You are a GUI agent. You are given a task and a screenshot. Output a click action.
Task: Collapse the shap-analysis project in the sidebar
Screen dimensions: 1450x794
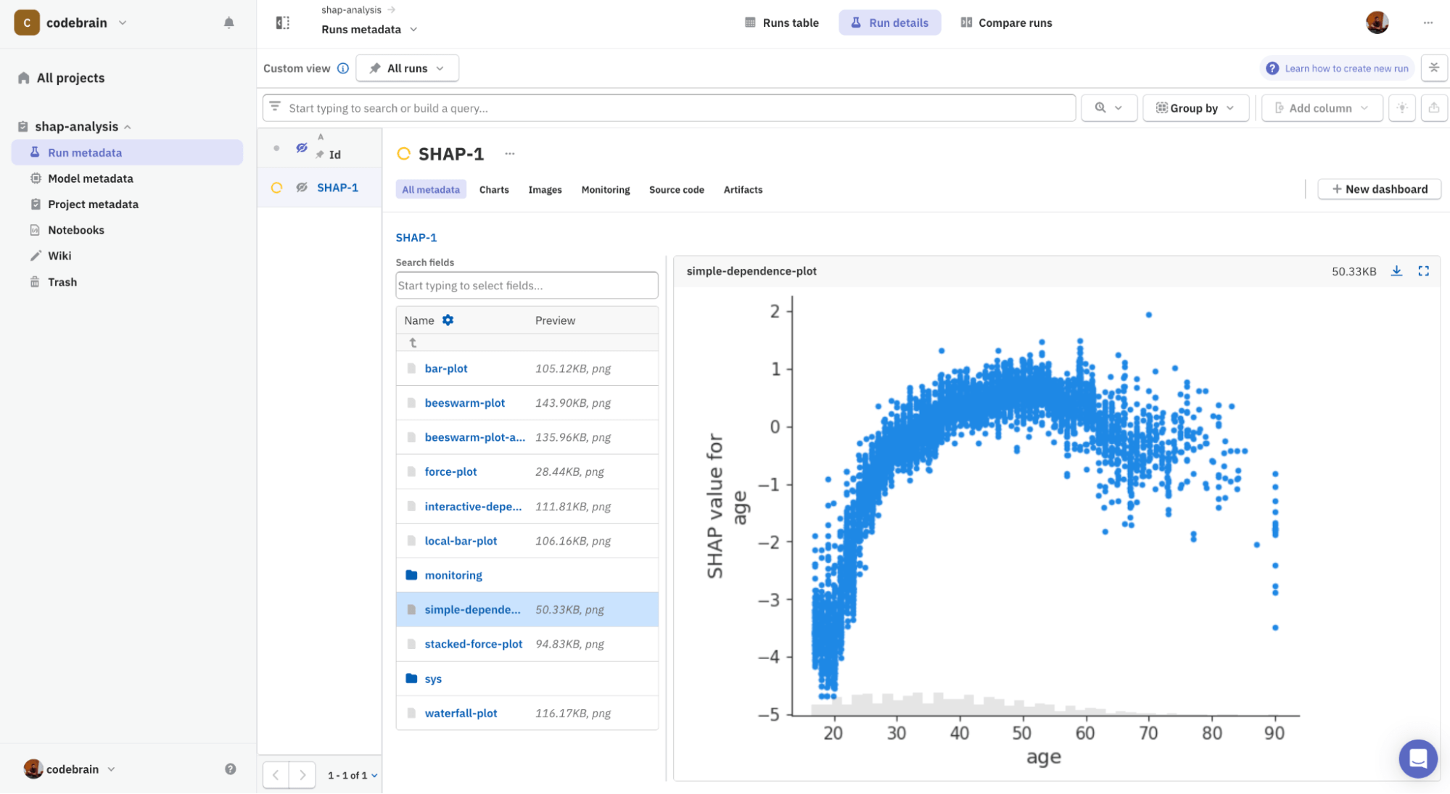(x=129, y=125)
